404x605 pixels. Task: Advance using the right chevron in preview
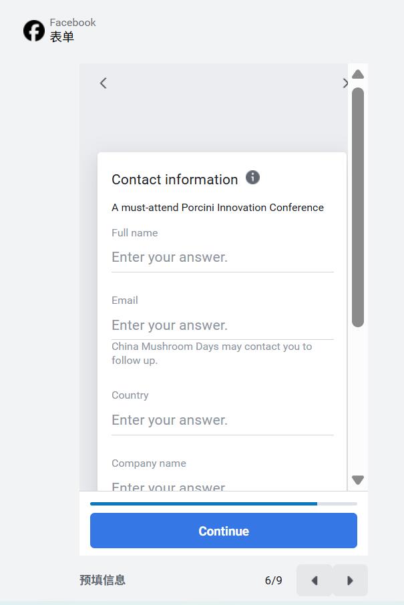click(x=345, y=83)
